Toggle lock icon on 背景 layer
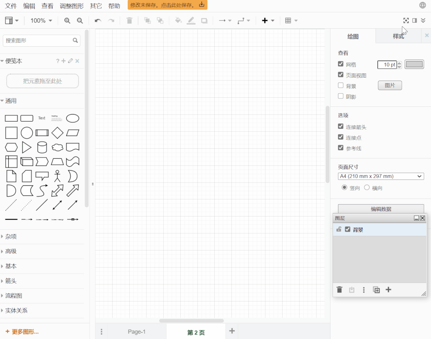 339,229
